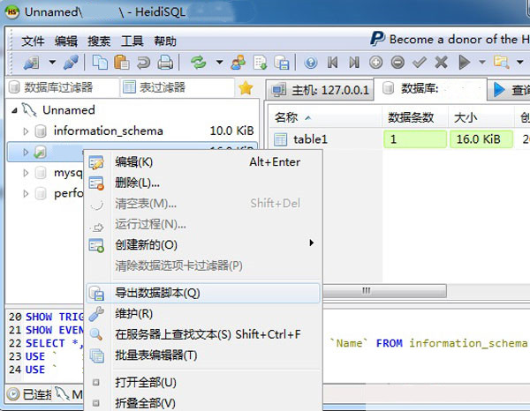Switch to the 查询 tab

(x=511, y=90)
